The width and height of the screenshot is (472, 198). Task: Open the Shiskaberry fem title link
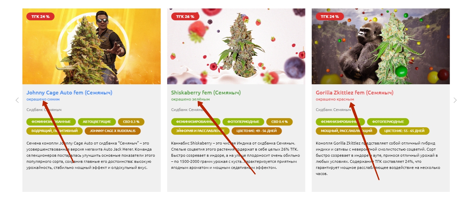coord(206,92)
